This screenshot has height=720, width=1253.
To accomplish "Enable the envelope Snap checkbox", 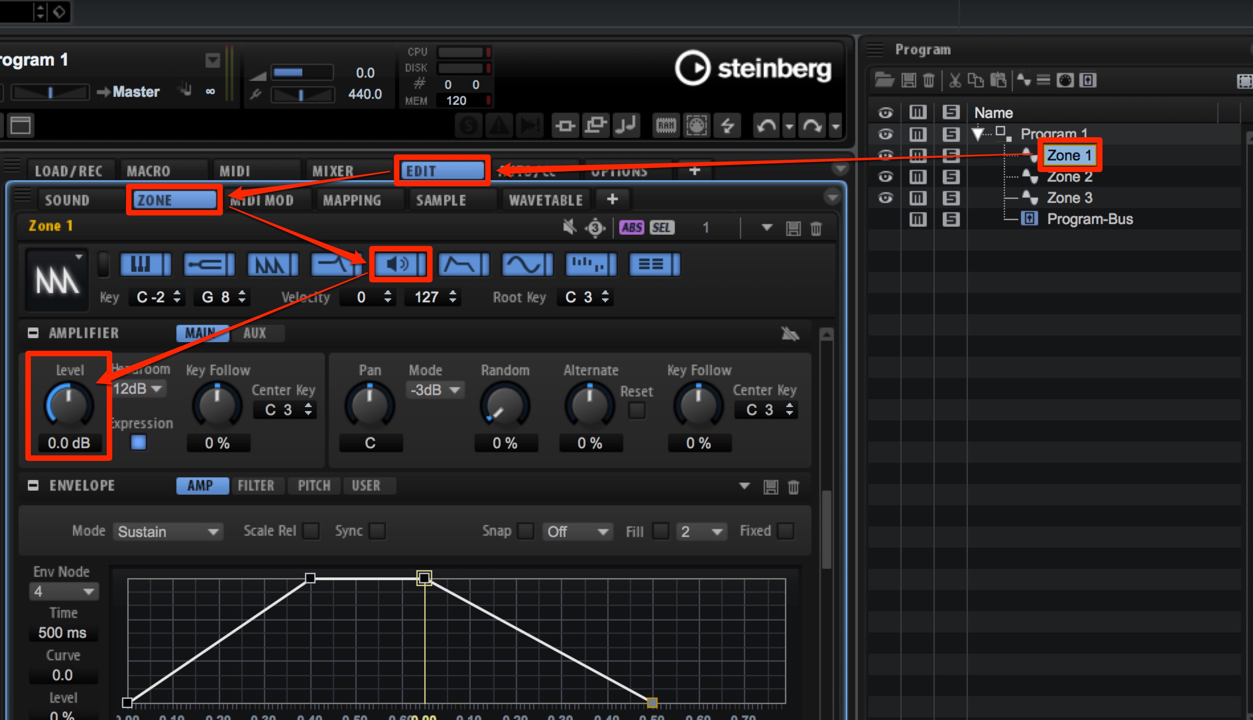I will coord(526,531).
